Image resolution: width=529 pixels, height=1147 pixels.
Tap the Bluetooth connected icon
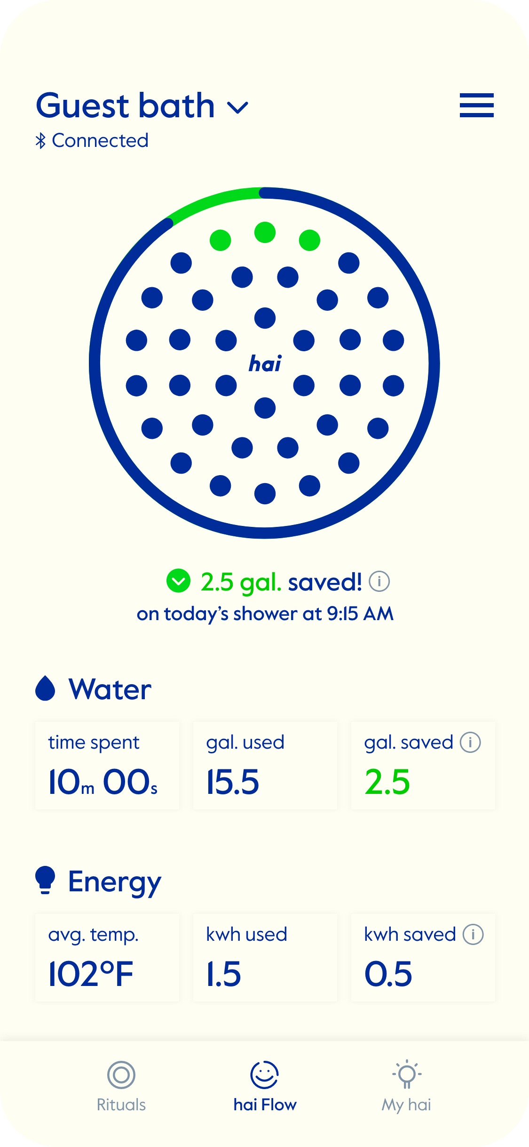coord(41,141)
